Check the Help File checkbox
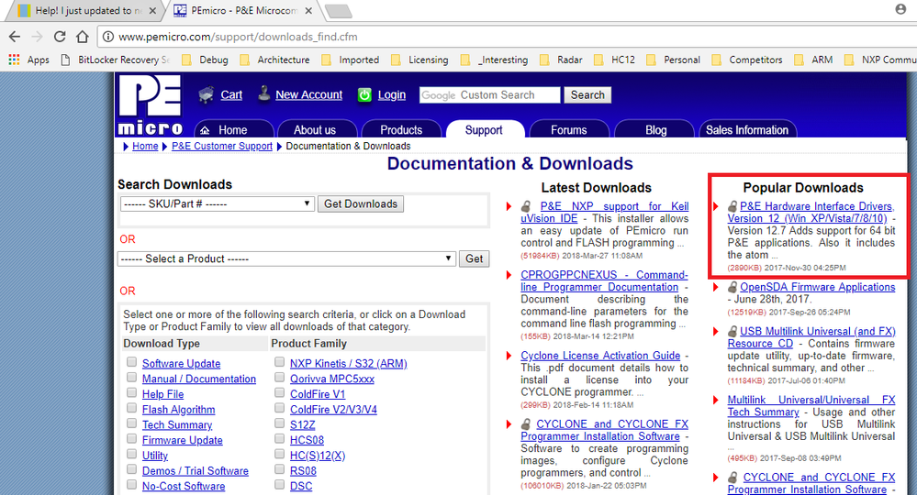917x495 pixels. (x=131, y=393)
